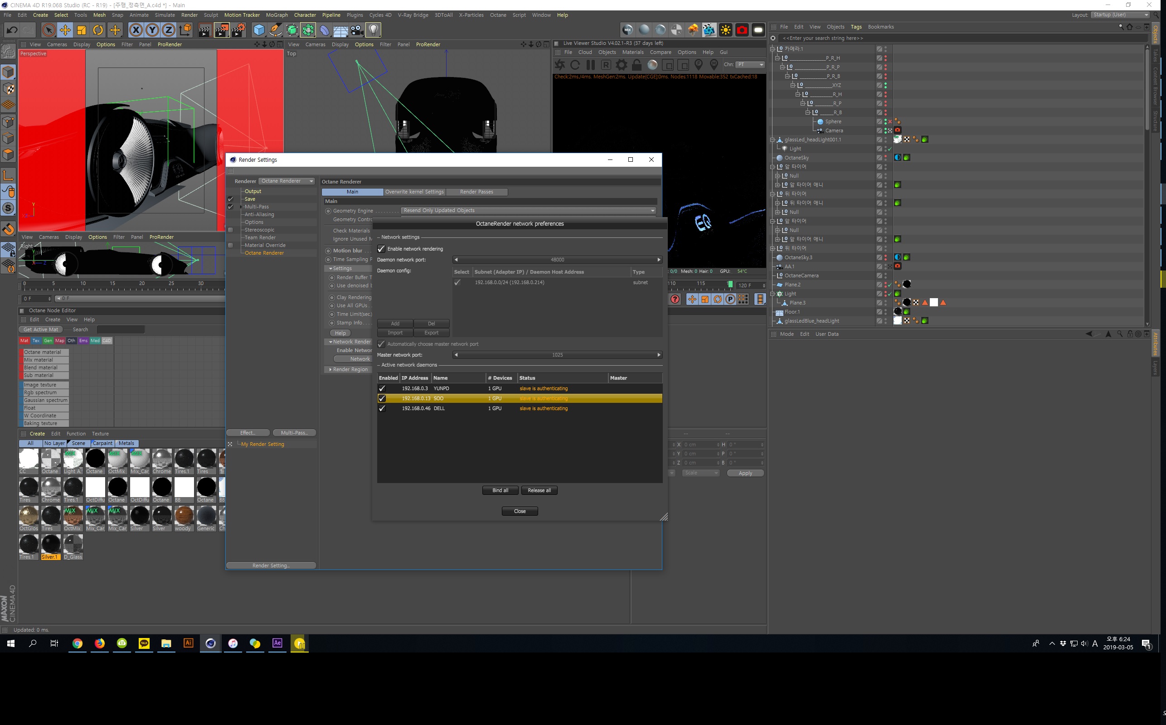Click the Multi-Pass... button
1166x725 pixels.
294,433
